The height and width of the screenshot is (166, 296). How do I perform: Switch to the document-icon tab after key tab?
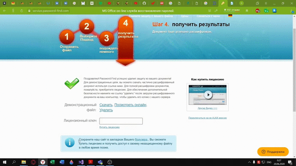pyautogui.click(x=232, y=3)
